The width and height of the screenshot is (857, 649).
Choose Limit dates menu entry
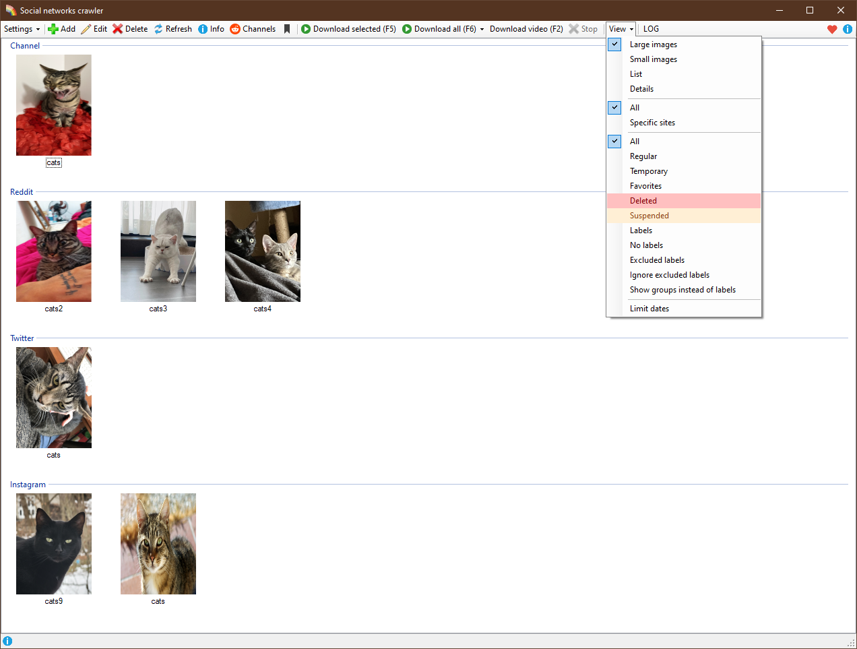point(649,309)
